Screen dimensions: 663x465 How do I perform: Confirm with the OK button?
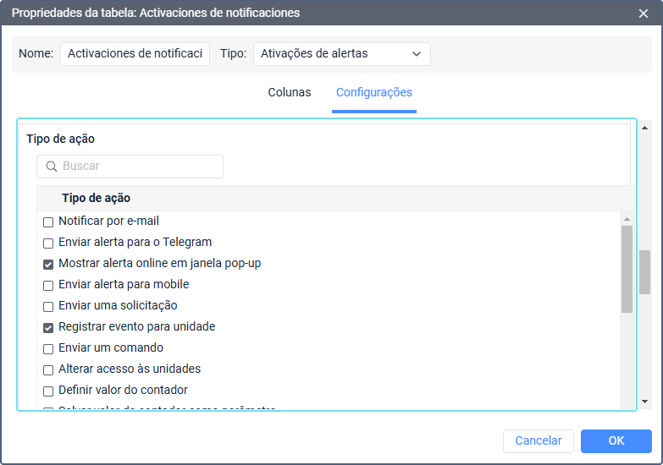tap(616, 440)
